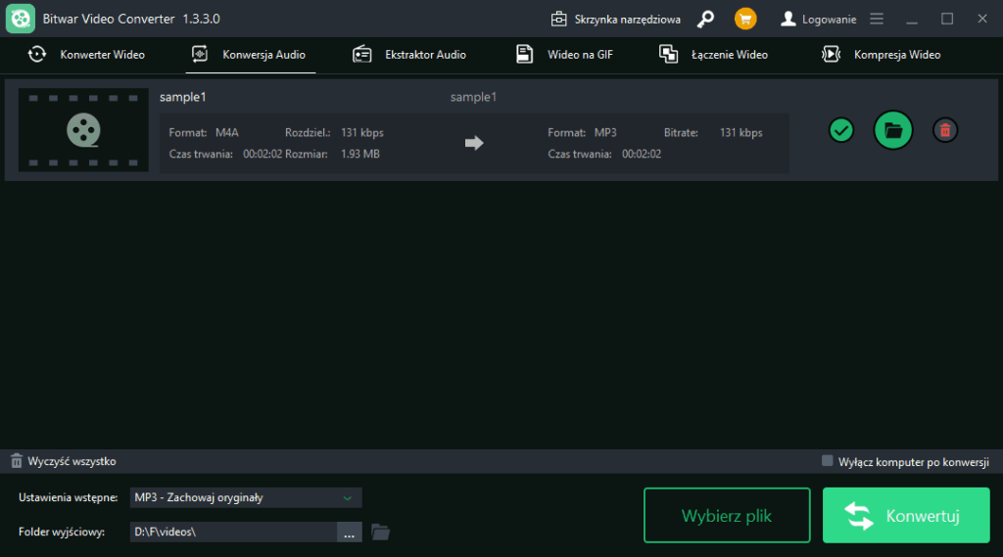Select the Konwersja Audio tab
The image size is (1003, 557).
point(249,55)
